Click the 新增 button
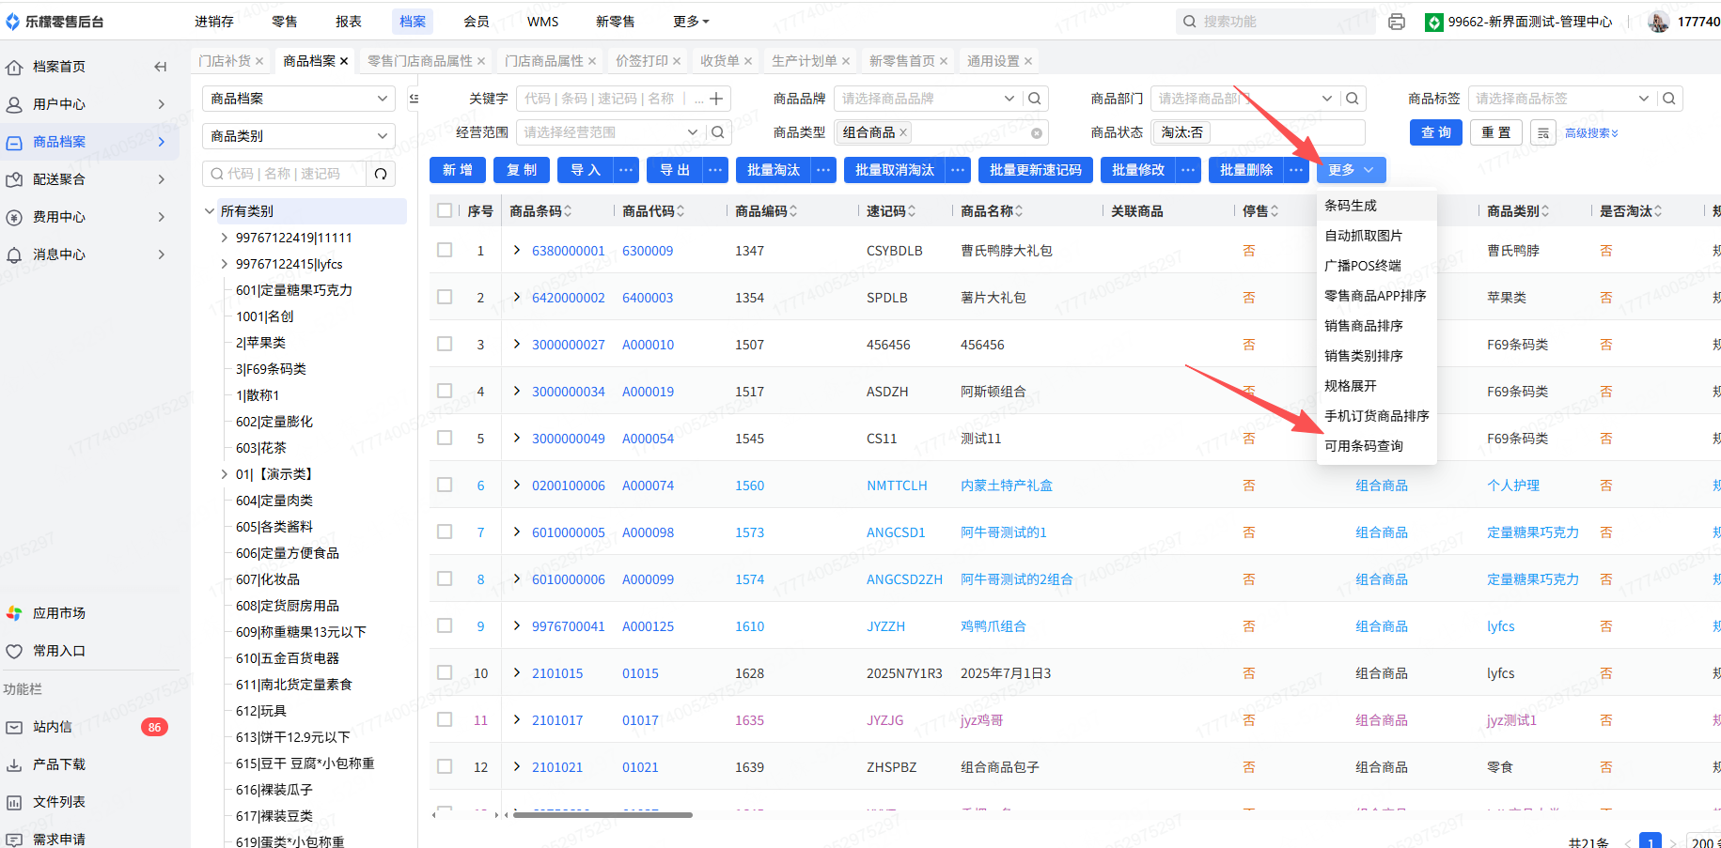 [x=458, y=170]
